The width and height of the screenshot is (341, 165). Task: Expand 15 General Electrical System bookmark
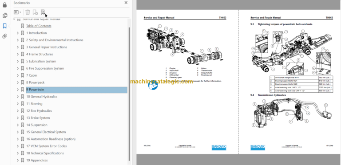(18, 132)
